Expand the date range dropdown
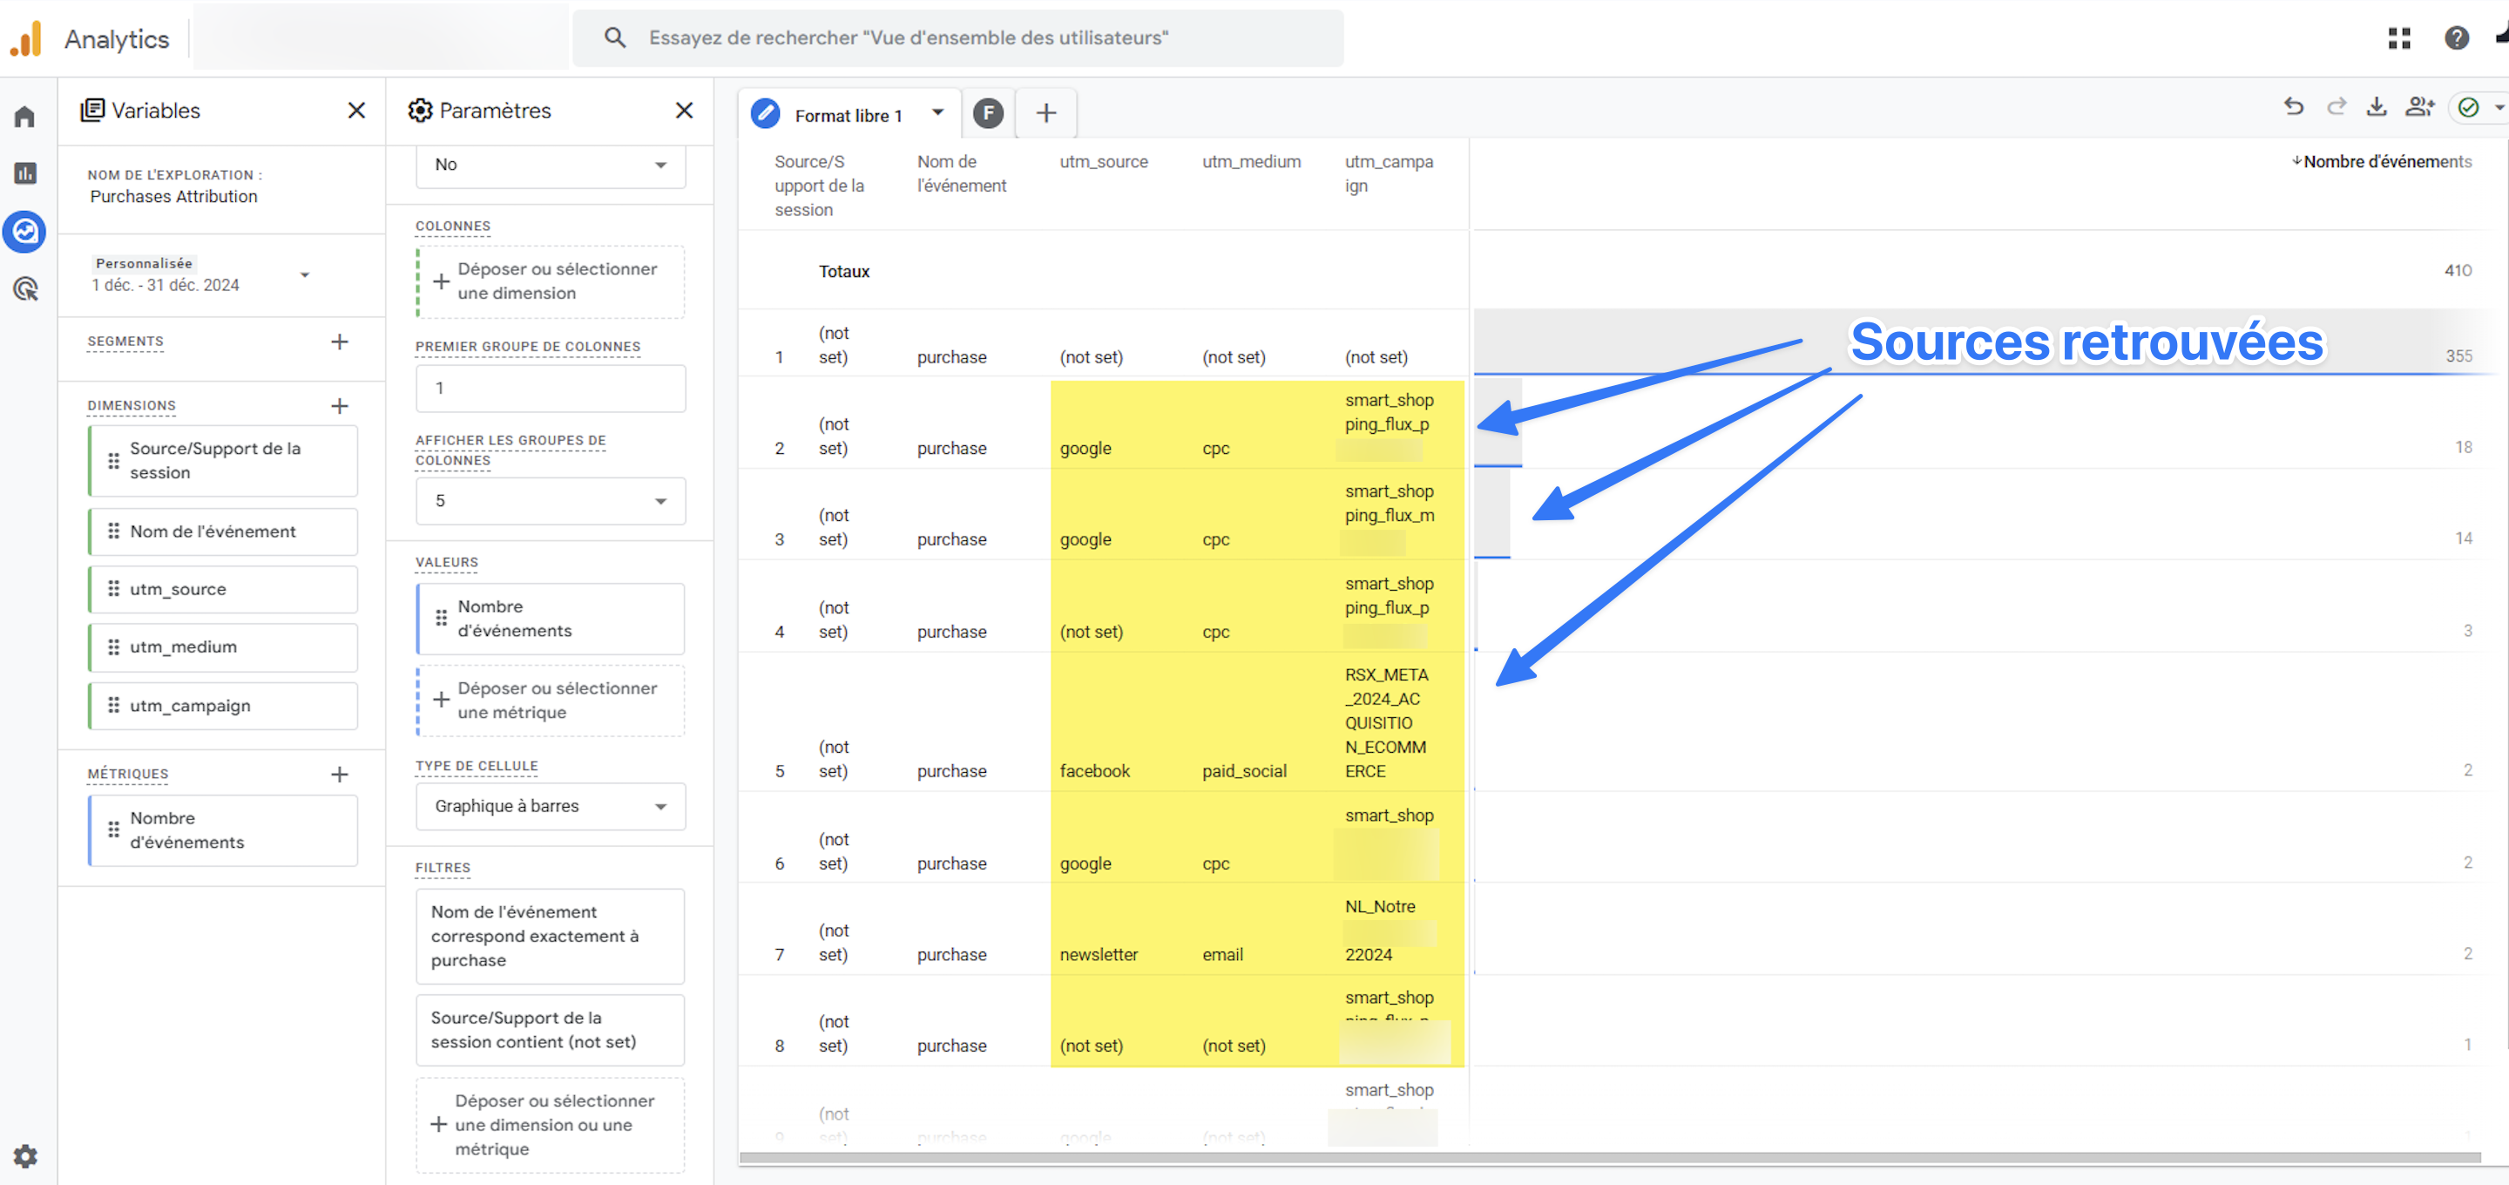The width and height of the screenshot is (2509, 1185). (305, 274)
